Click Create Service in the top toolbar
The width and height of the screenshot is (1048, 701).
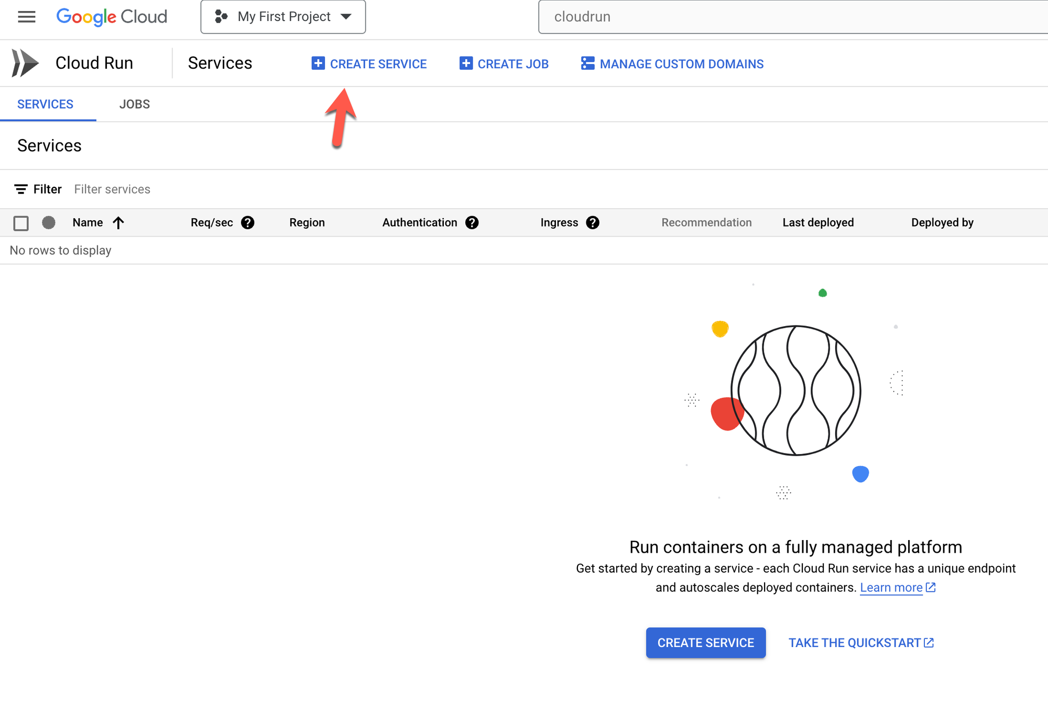369,64
